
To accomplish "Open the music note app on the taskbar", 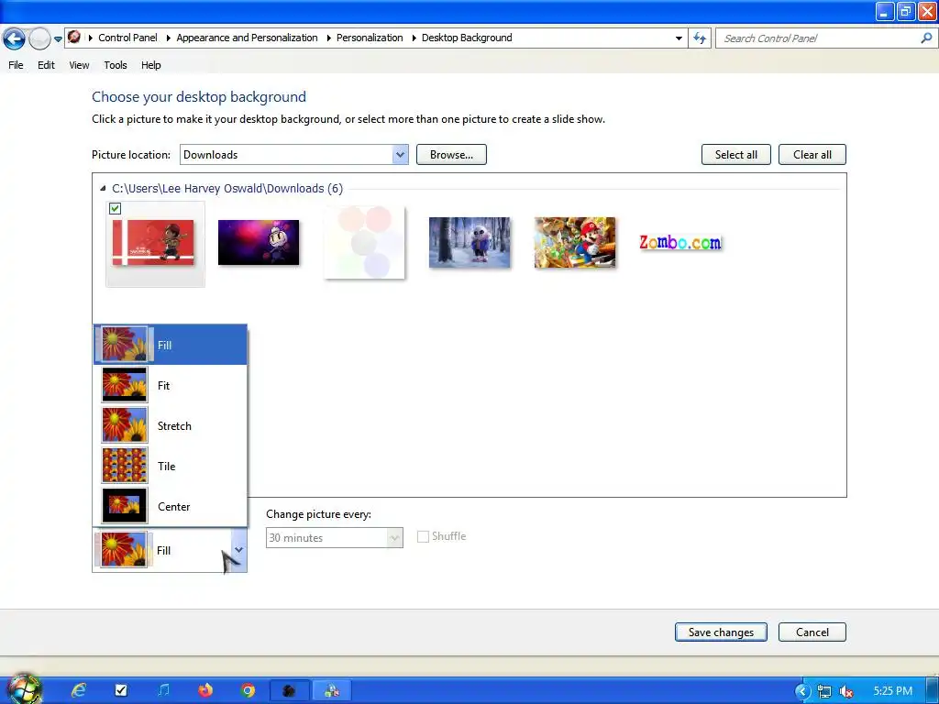I will coord(163,690).
